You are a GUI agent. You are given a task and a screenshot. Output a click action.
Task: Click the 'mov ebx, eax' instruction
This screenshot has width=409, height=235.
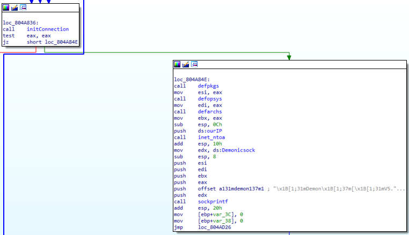(198, 118)
